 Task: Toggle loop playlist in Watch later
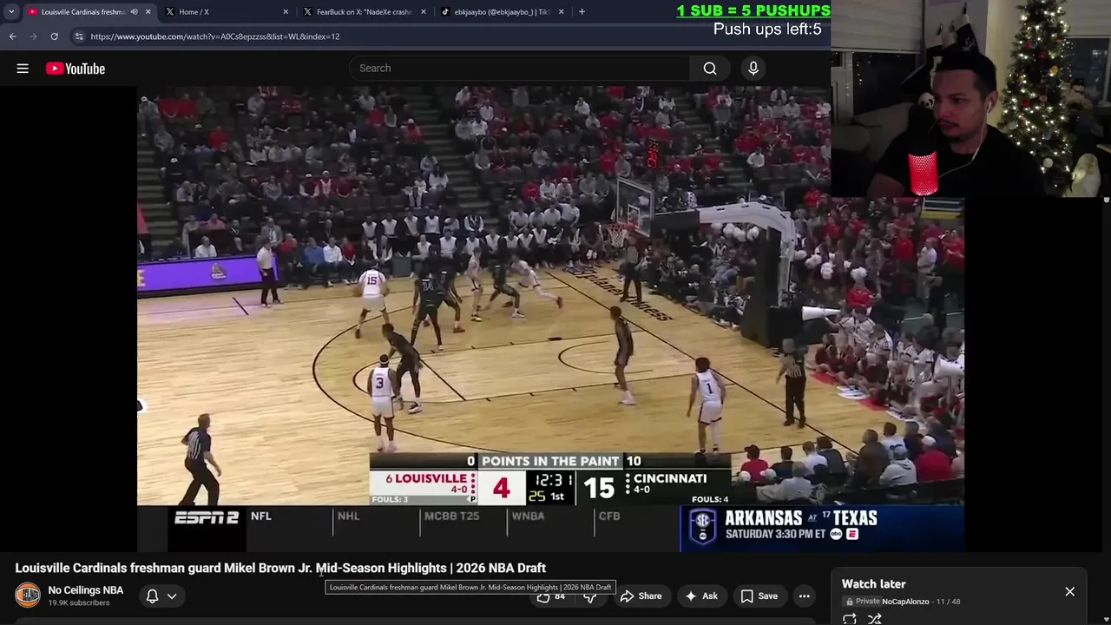click(850, 619)
